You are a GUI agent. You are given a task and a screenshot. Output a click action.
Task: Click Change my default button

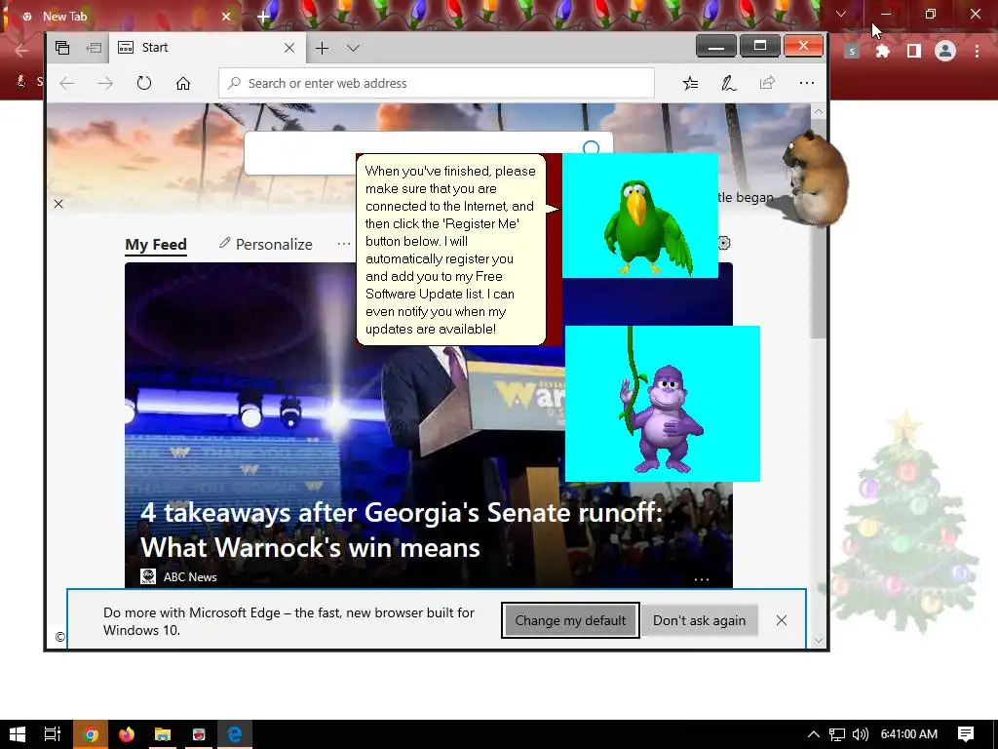click(570, 620)
